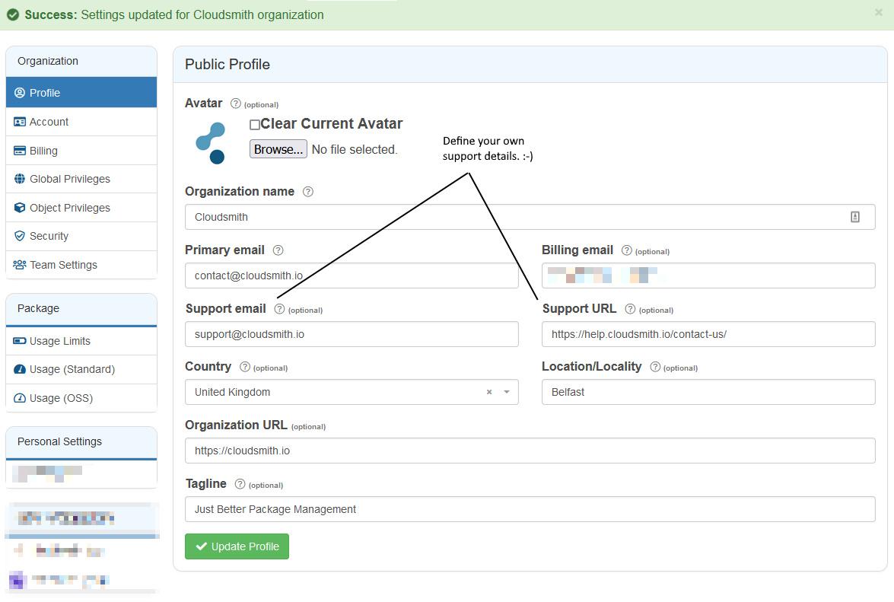The image size is (894, 602).
Task: View Usage (OSS) page
Action: (81, 398)
